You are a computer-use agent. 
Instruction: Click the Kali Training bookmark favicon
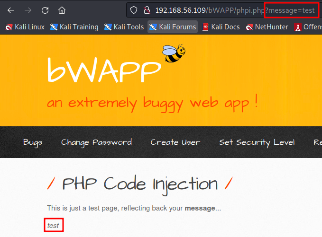54,27
